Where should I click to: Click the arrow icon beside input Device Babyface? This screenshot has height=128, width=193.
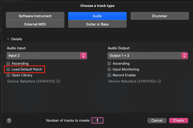pyautogui.click(x=58, y=81)
